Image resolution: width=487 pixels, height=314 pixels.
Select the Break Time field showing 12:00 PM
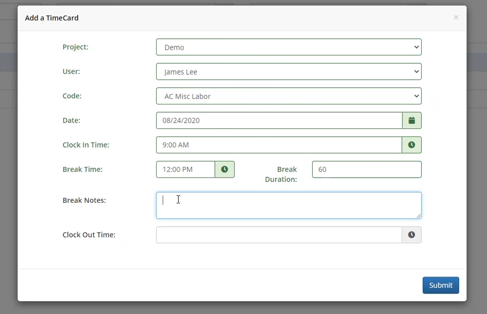coord(185,170)
